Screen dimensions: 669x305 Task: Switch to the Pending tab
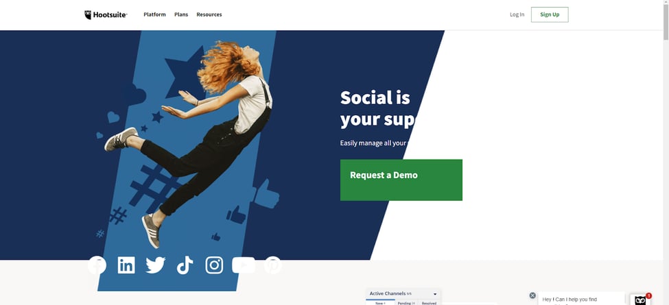[x=406, y=303]
